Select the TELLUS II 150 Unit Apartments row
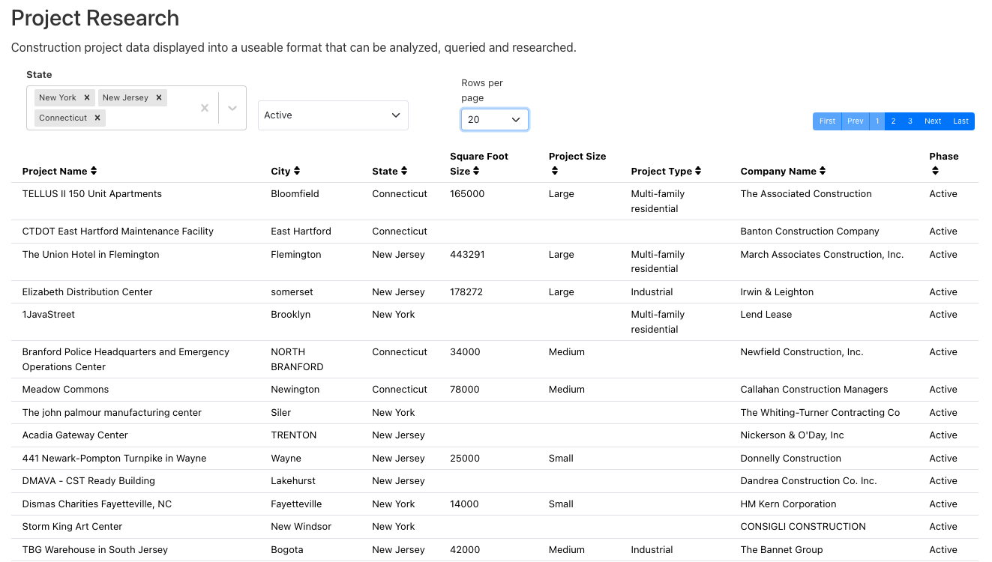Screen dimensions: 992x562 point(92,194)
